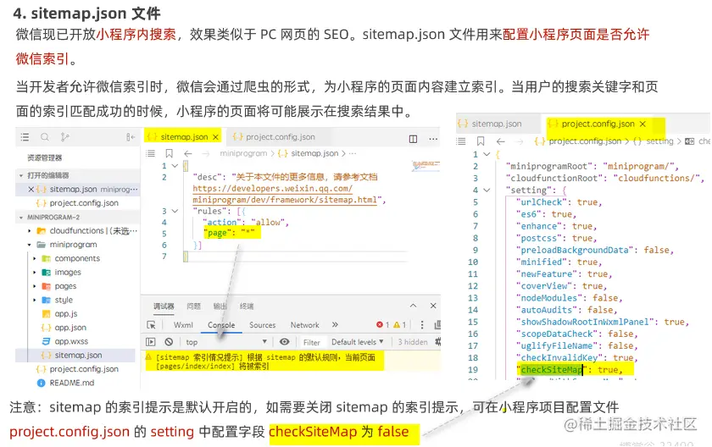The height and width of the screenshot is (447, 712).
Task: Open the editor more actions ellipsis
Action: click(x=433, y=139)
